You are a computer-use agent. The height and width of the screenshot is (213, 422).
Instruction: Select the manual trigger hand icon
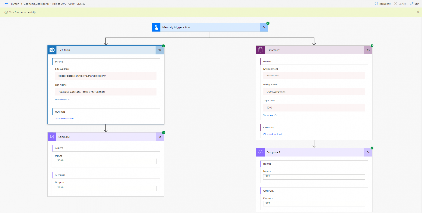(x=156, y=27)
